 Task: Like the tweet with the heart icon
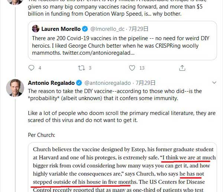pyautogui.click(x=132, y=68)
